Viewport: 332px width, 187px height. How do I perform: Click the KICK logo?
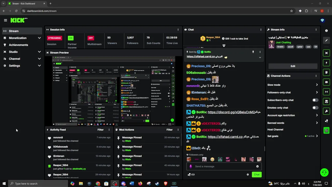[x=19, y=20]
